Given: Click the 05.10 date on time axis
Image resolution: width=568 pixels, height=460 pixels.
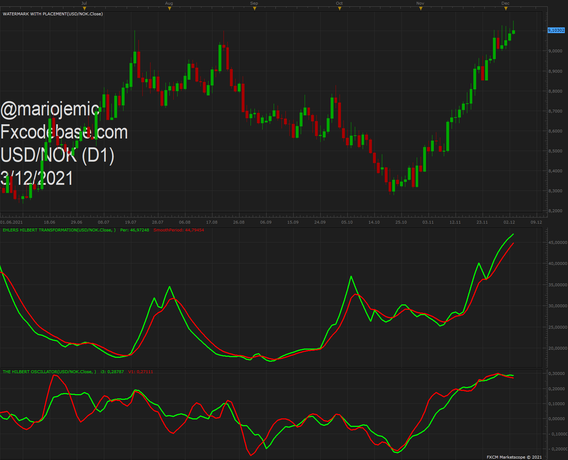Looking at the screenshot, I should [x=347, y=222].
